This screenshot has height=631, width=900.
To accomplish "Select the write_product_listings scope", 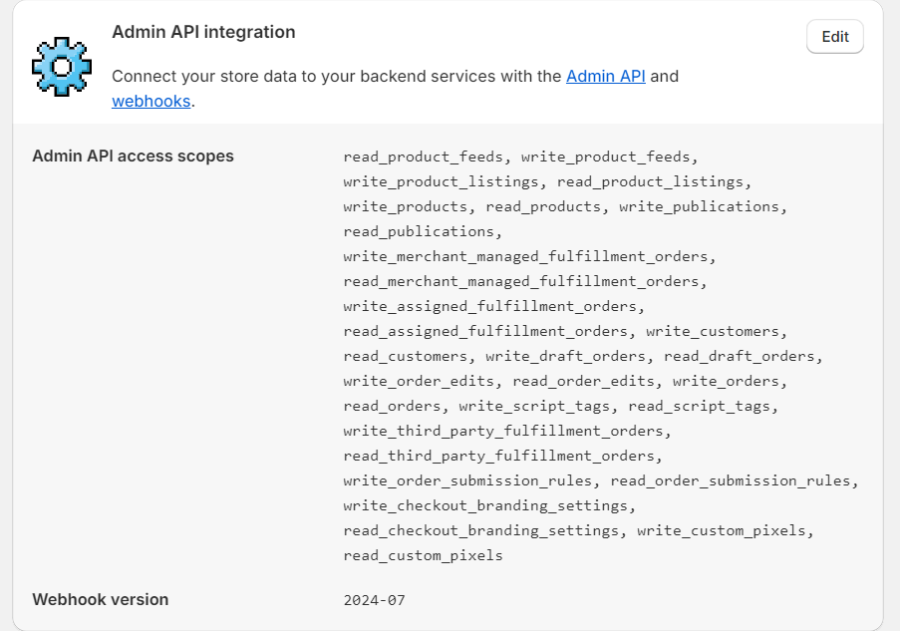I will (x=442, y=181).
